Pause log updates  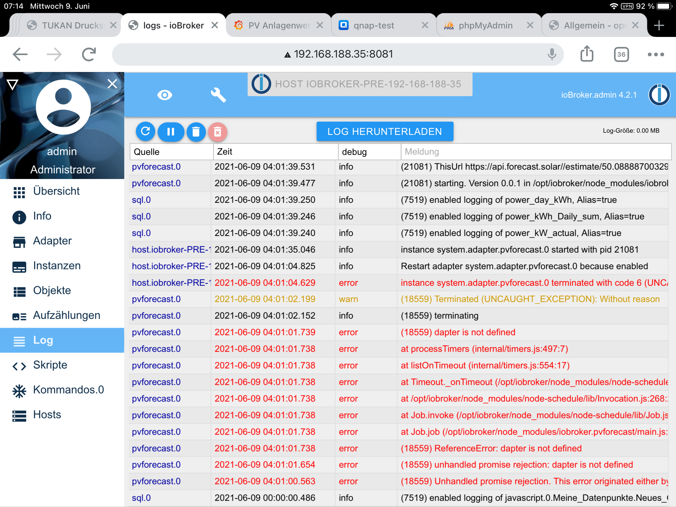coord(171,131)
